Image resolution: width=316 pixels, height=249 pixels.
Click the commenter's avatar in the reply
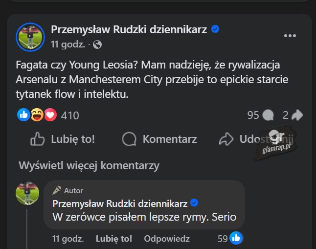pos(27,193)
